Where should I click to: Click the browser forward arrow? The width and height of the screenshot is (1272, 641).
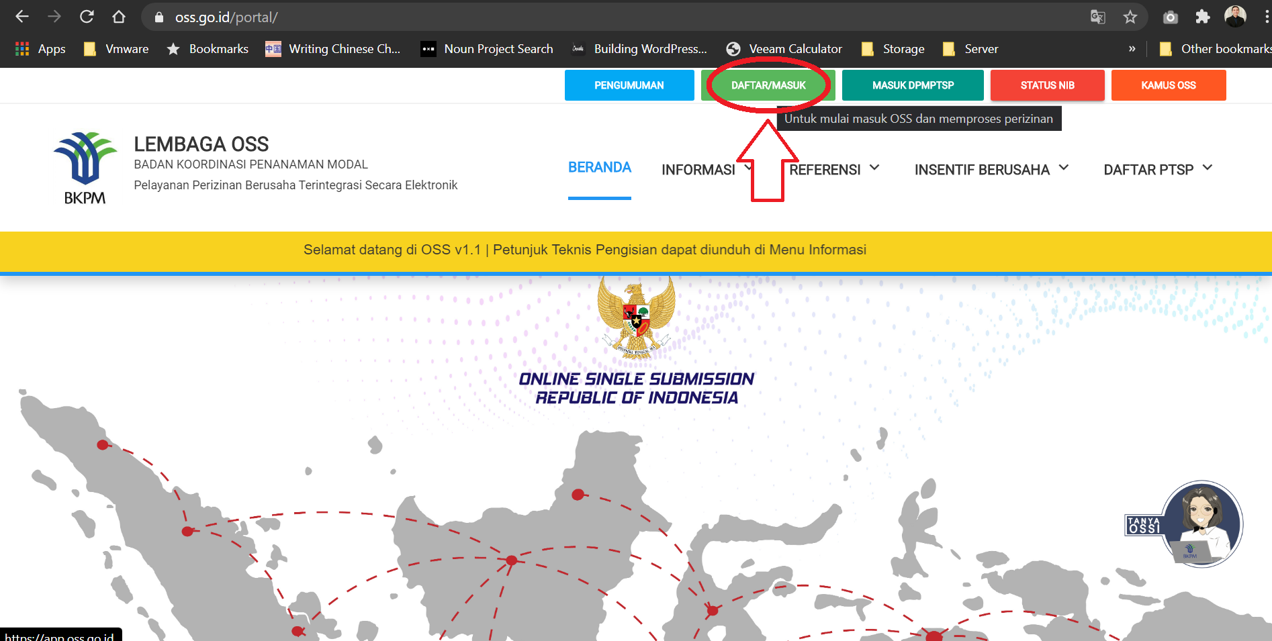(54, 17)
